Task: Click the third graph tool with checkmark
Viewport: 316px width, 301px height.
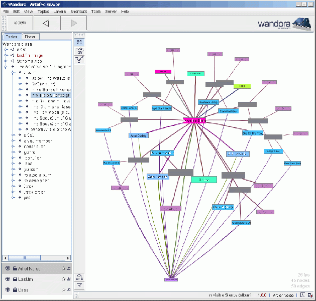Action: [x=79, y=59]
